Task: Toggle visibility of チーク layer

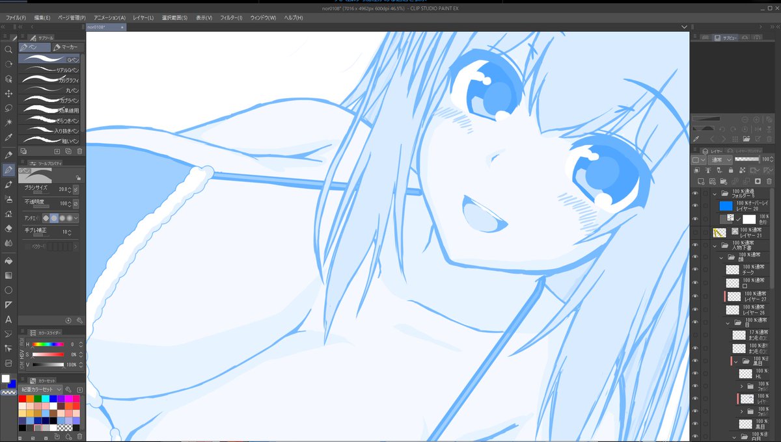Action: tap(695, 270)
